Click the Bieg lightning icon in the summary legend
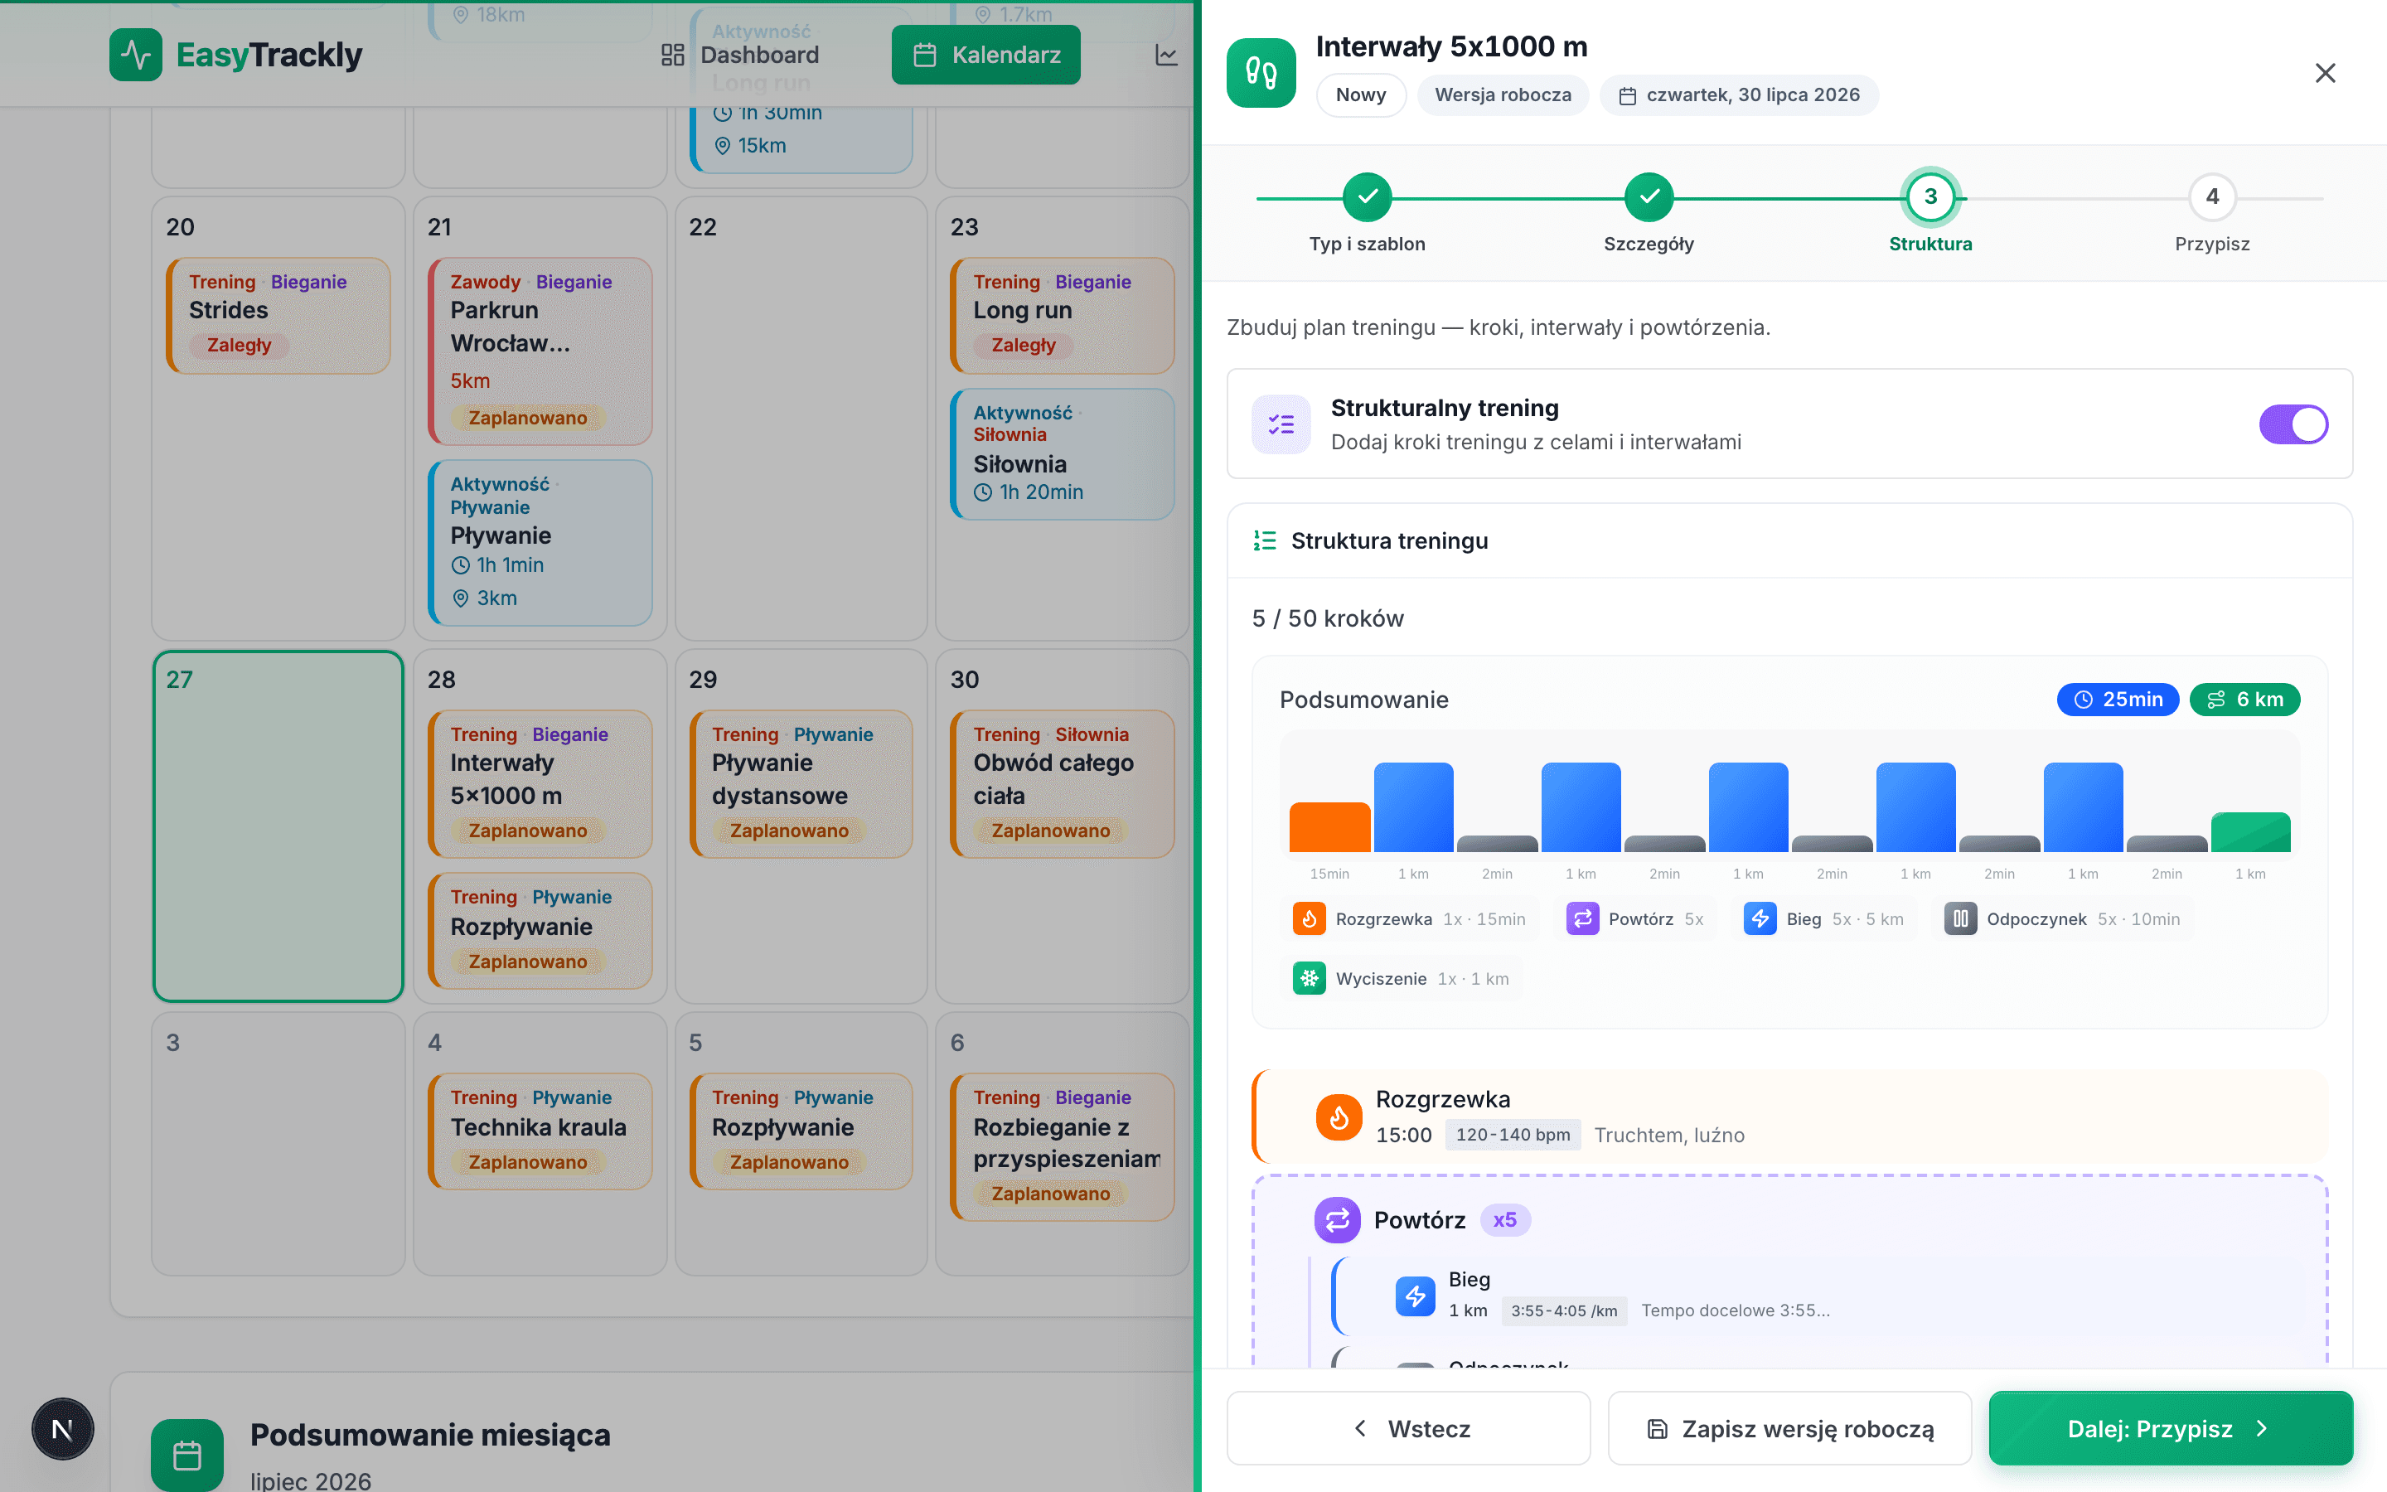This screenshot has height=1492, width=2387. pos(1760,918)
